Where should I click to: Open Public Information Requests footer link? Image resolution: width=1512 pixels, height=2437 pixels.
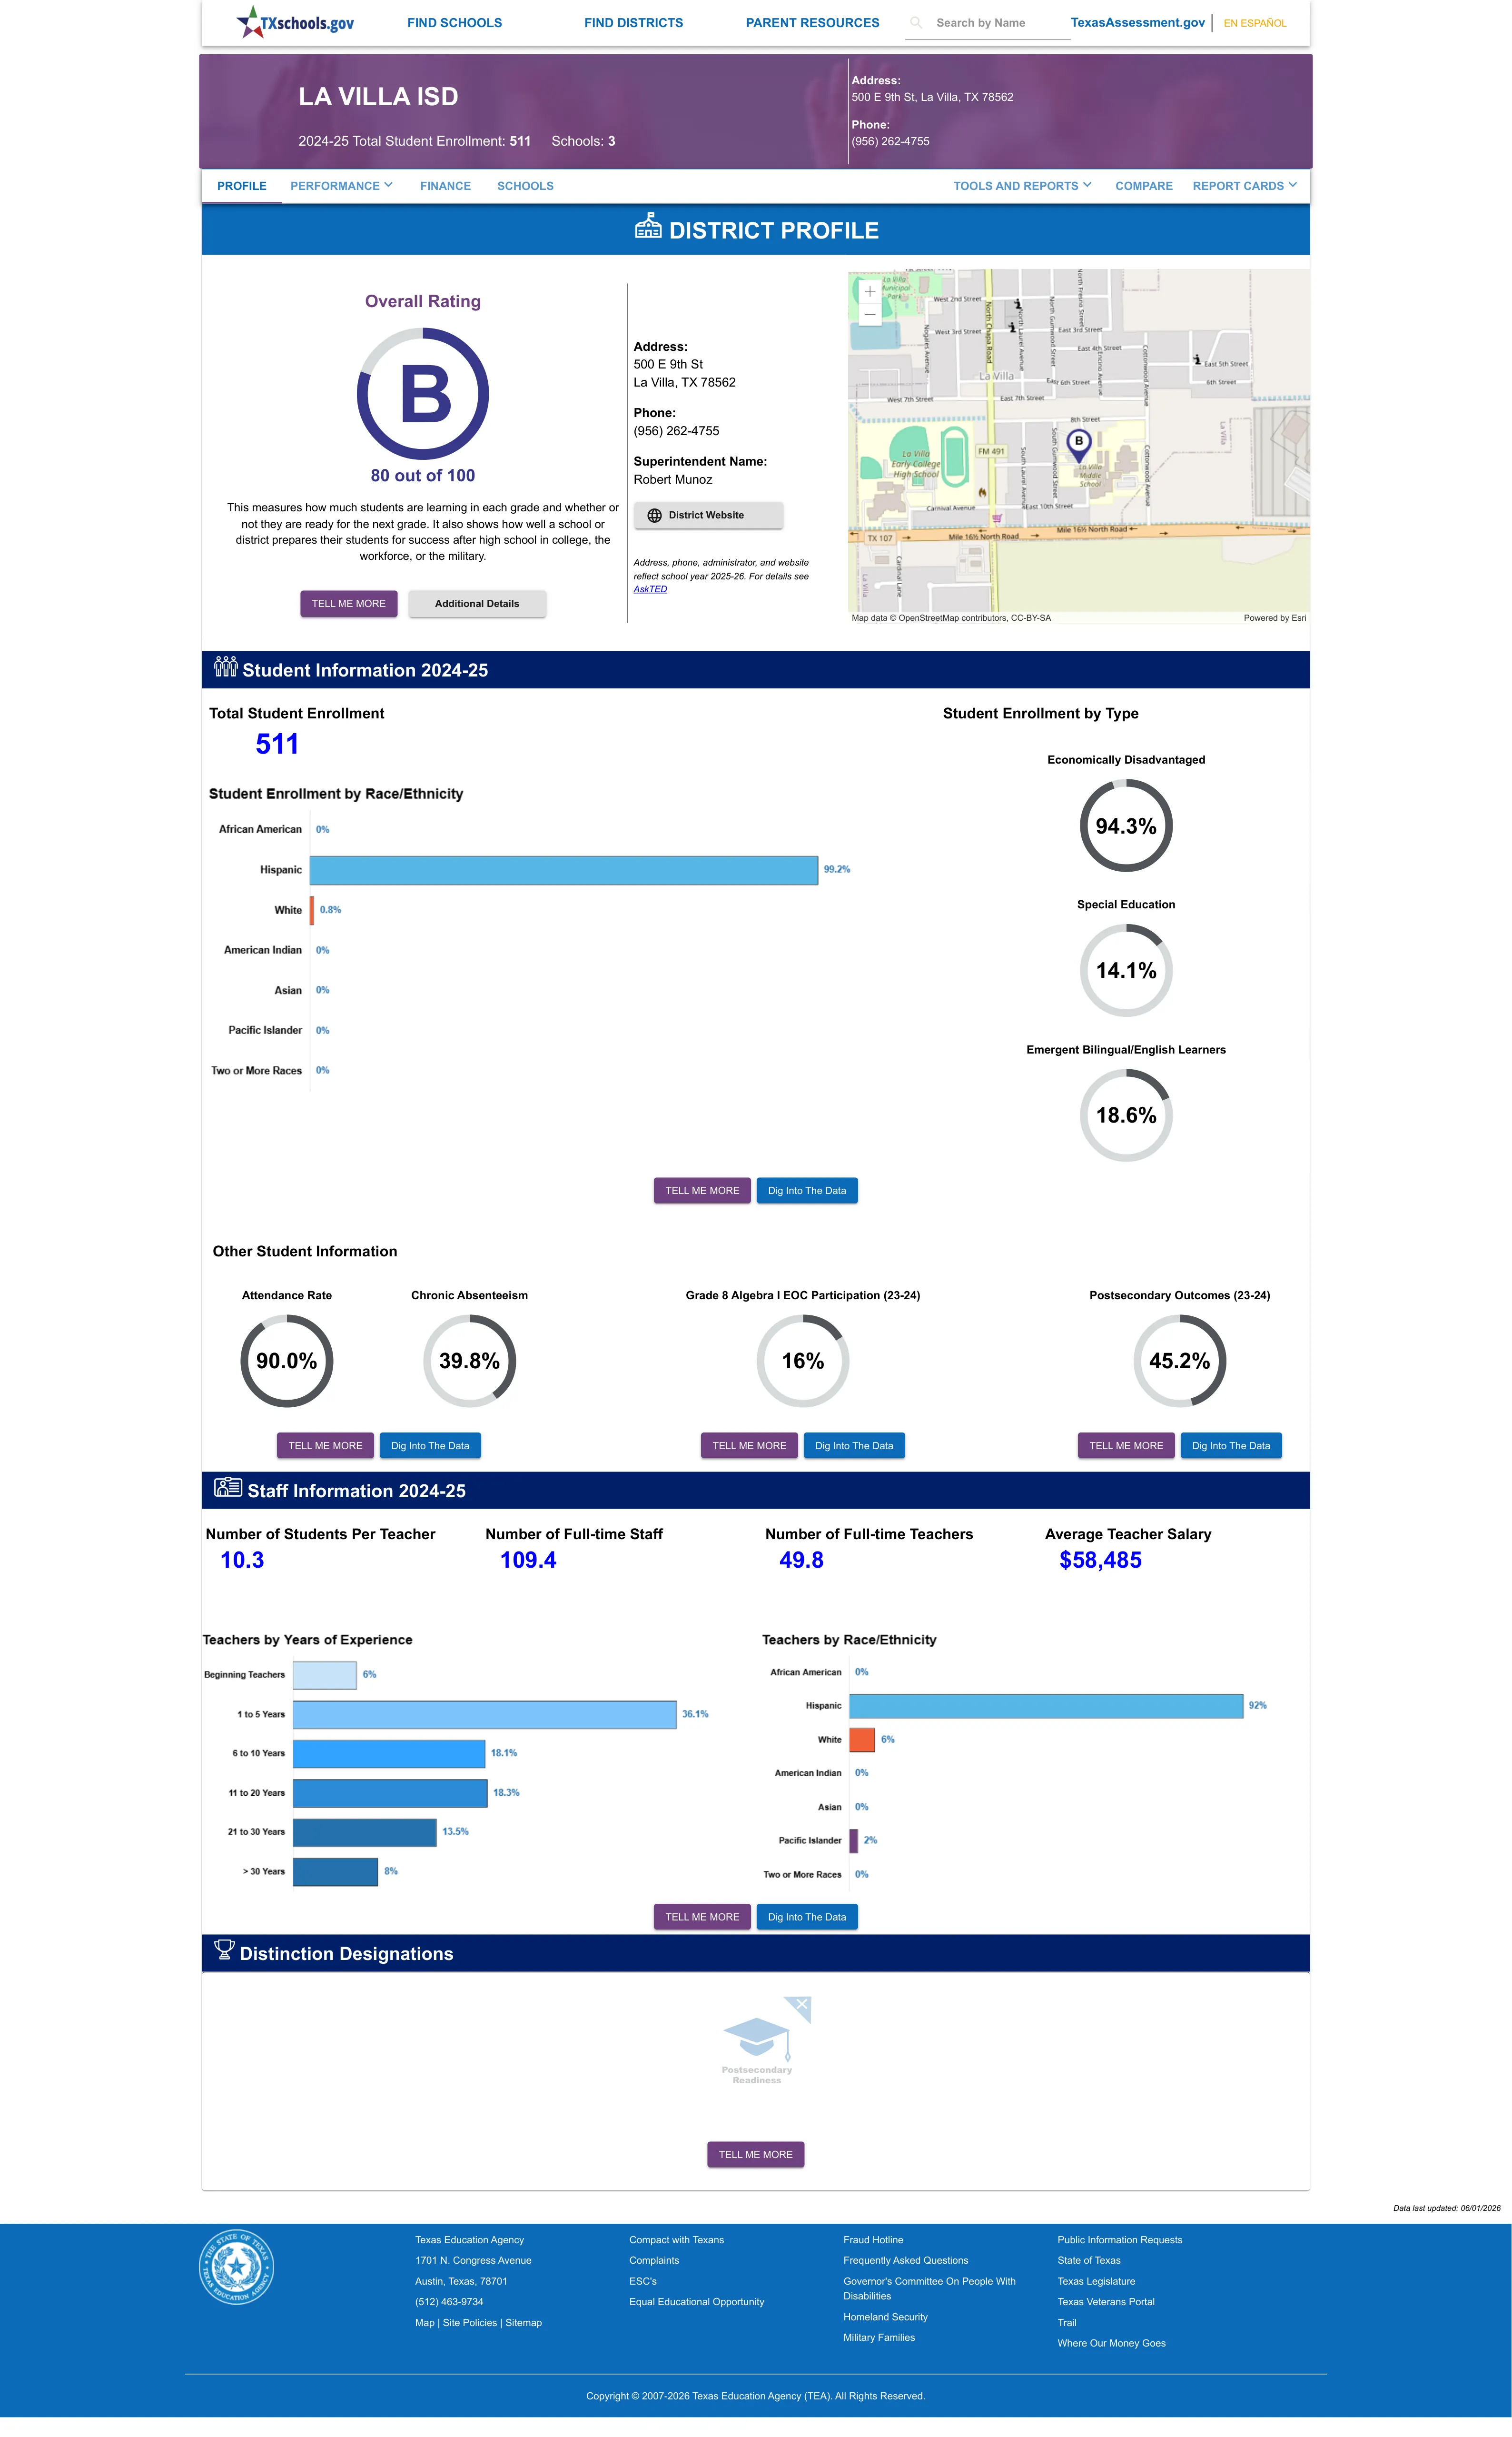[1120, 2240]
